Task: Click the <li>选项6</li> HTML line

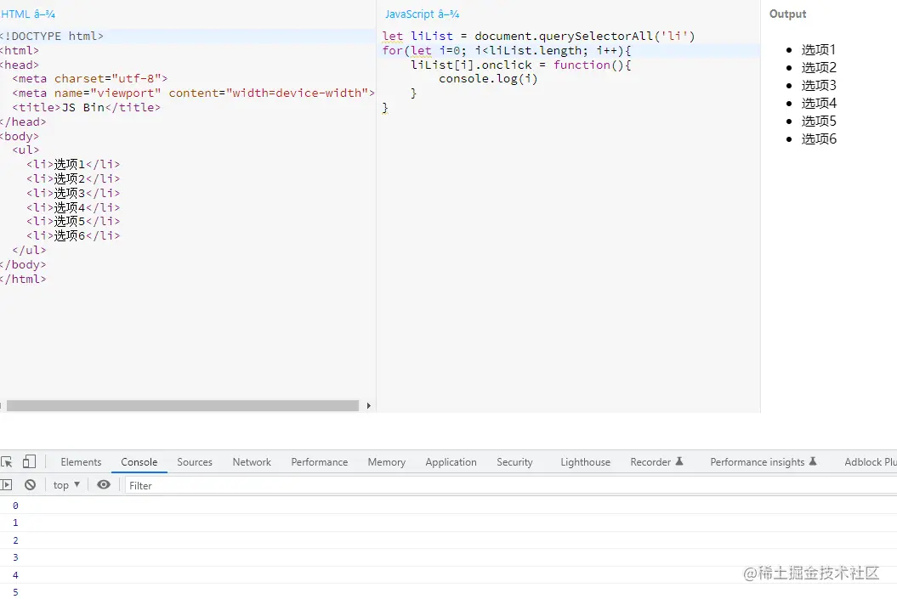Action: click(x=73, y=235)
